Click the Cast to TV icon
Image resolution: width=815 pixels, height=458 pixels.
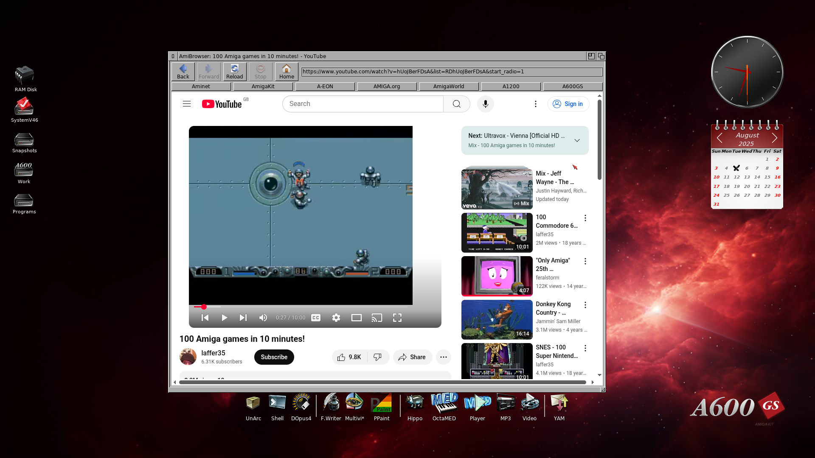[x=377, y=318]
